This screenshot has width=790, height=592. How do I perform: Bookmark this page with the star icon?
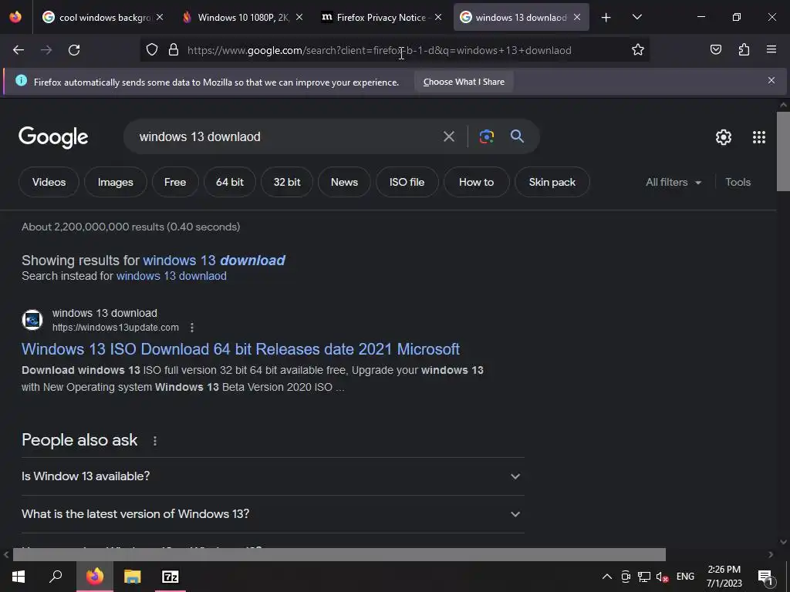tap(638, 50)
